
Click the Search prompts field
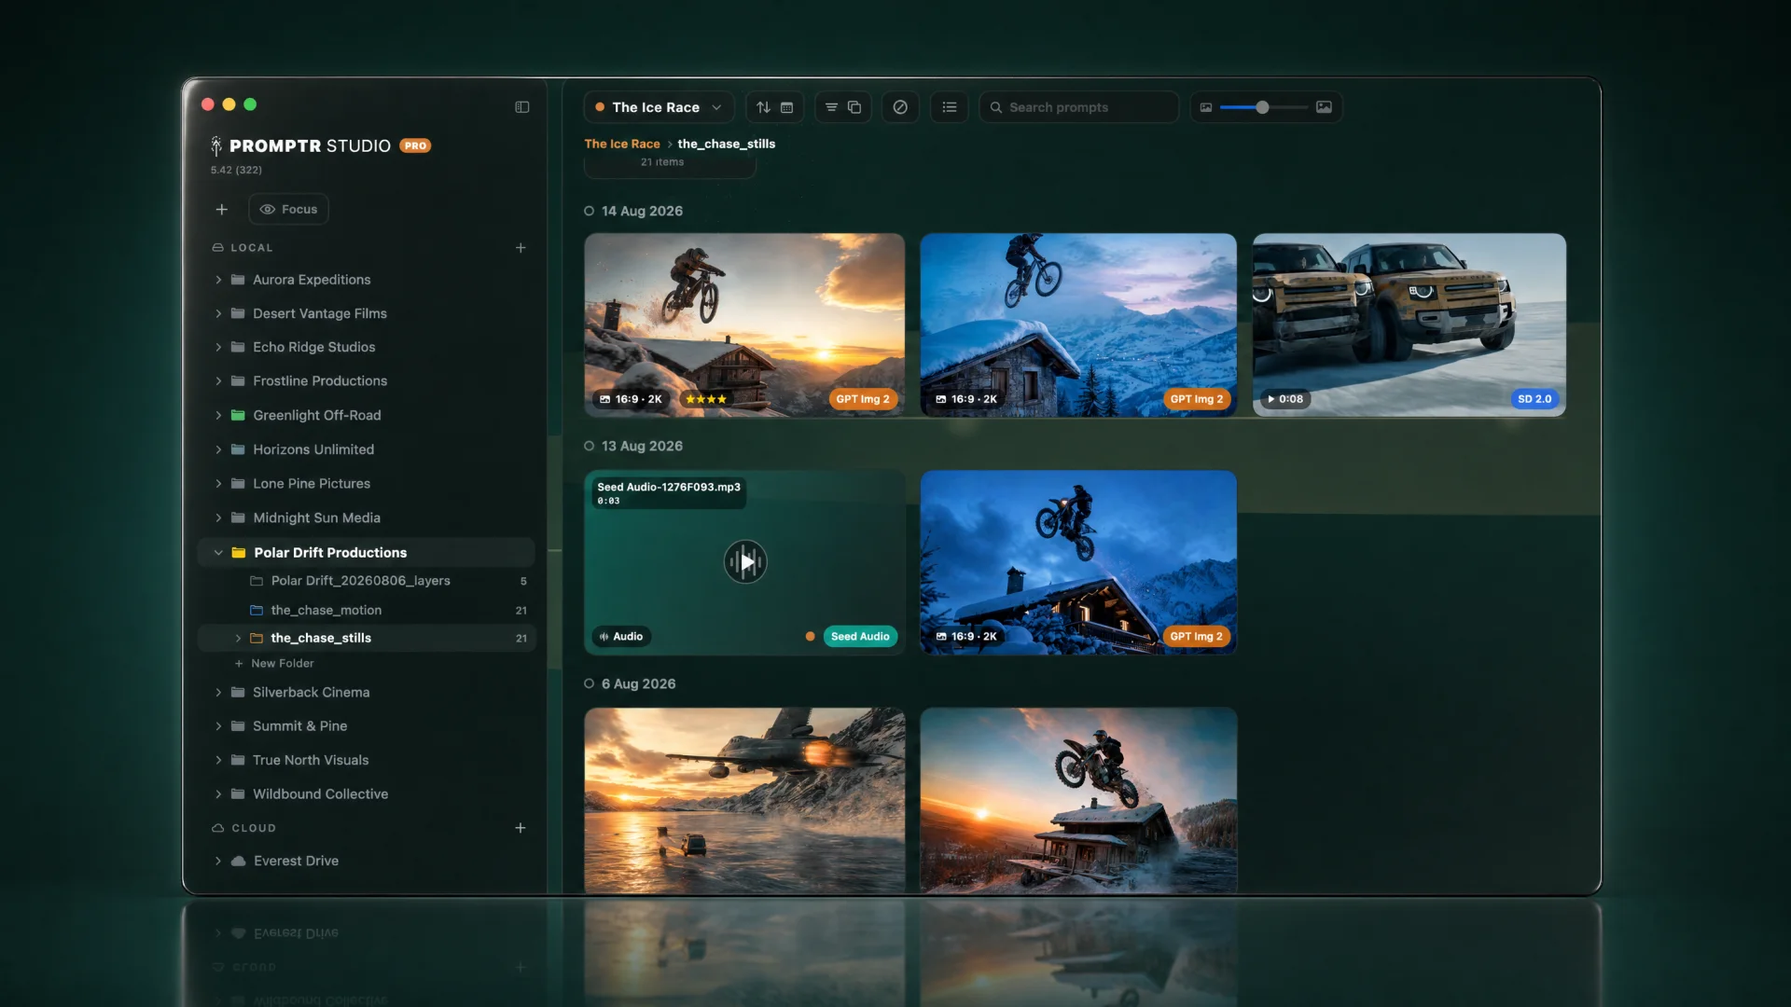pos(1079,107)
